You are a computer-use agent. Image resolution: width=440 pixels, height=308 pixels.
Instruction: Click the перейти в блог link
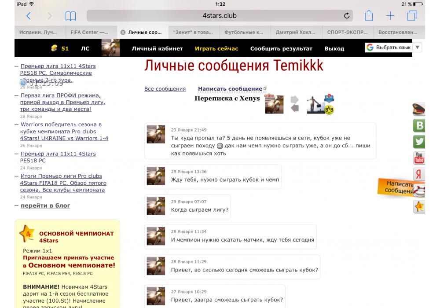point(45,205)
